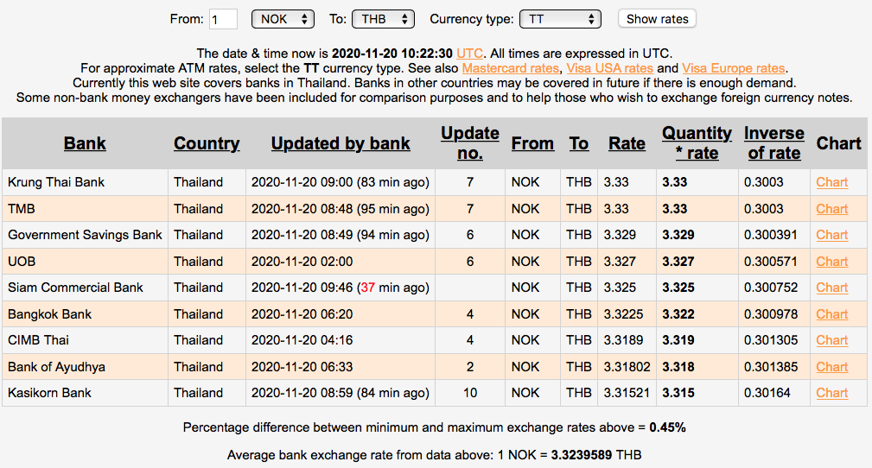Sort by Updated by bank header
The image size is (872, 468).
coord(341,143)
